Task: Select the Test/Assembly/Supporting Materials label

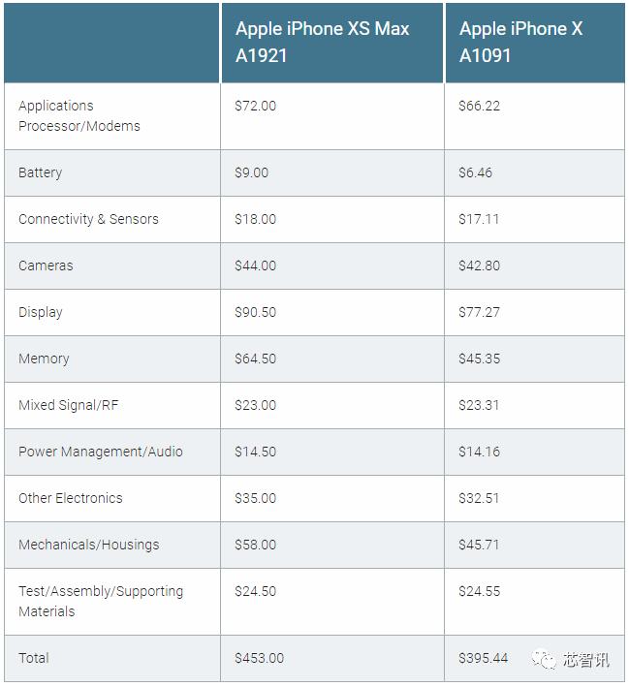Action: [101, 601]
